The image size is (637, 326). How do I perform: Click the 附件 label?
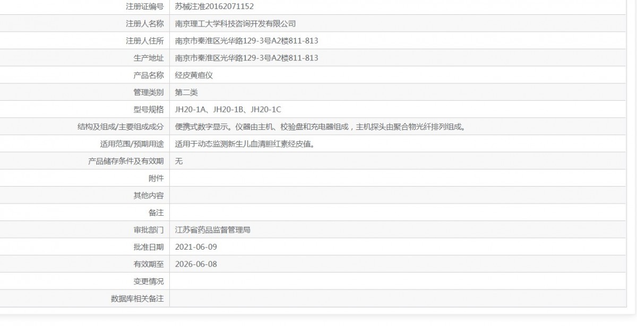pos(156,178)
